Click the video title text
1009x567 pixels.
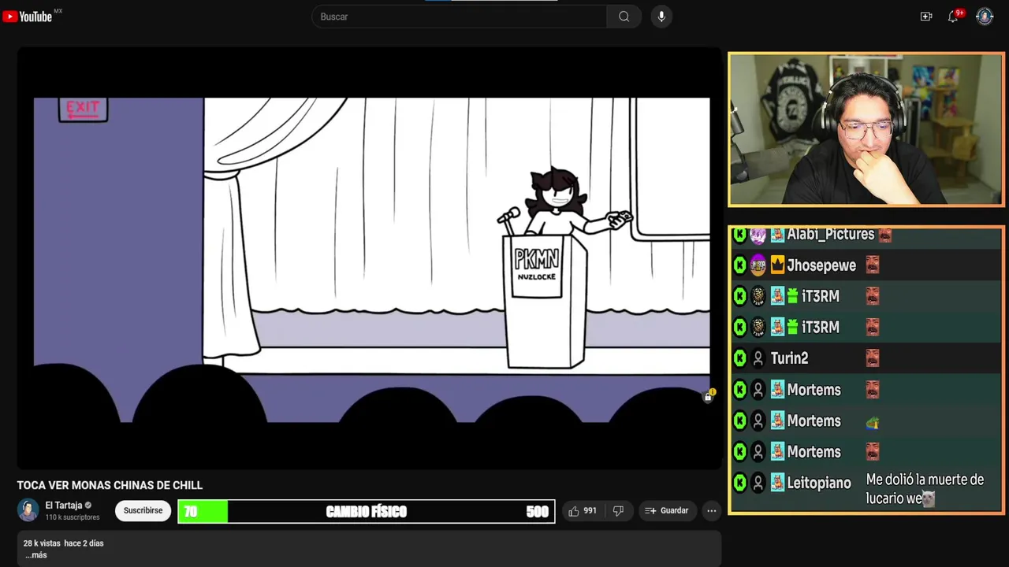click(x=110, y=485)
